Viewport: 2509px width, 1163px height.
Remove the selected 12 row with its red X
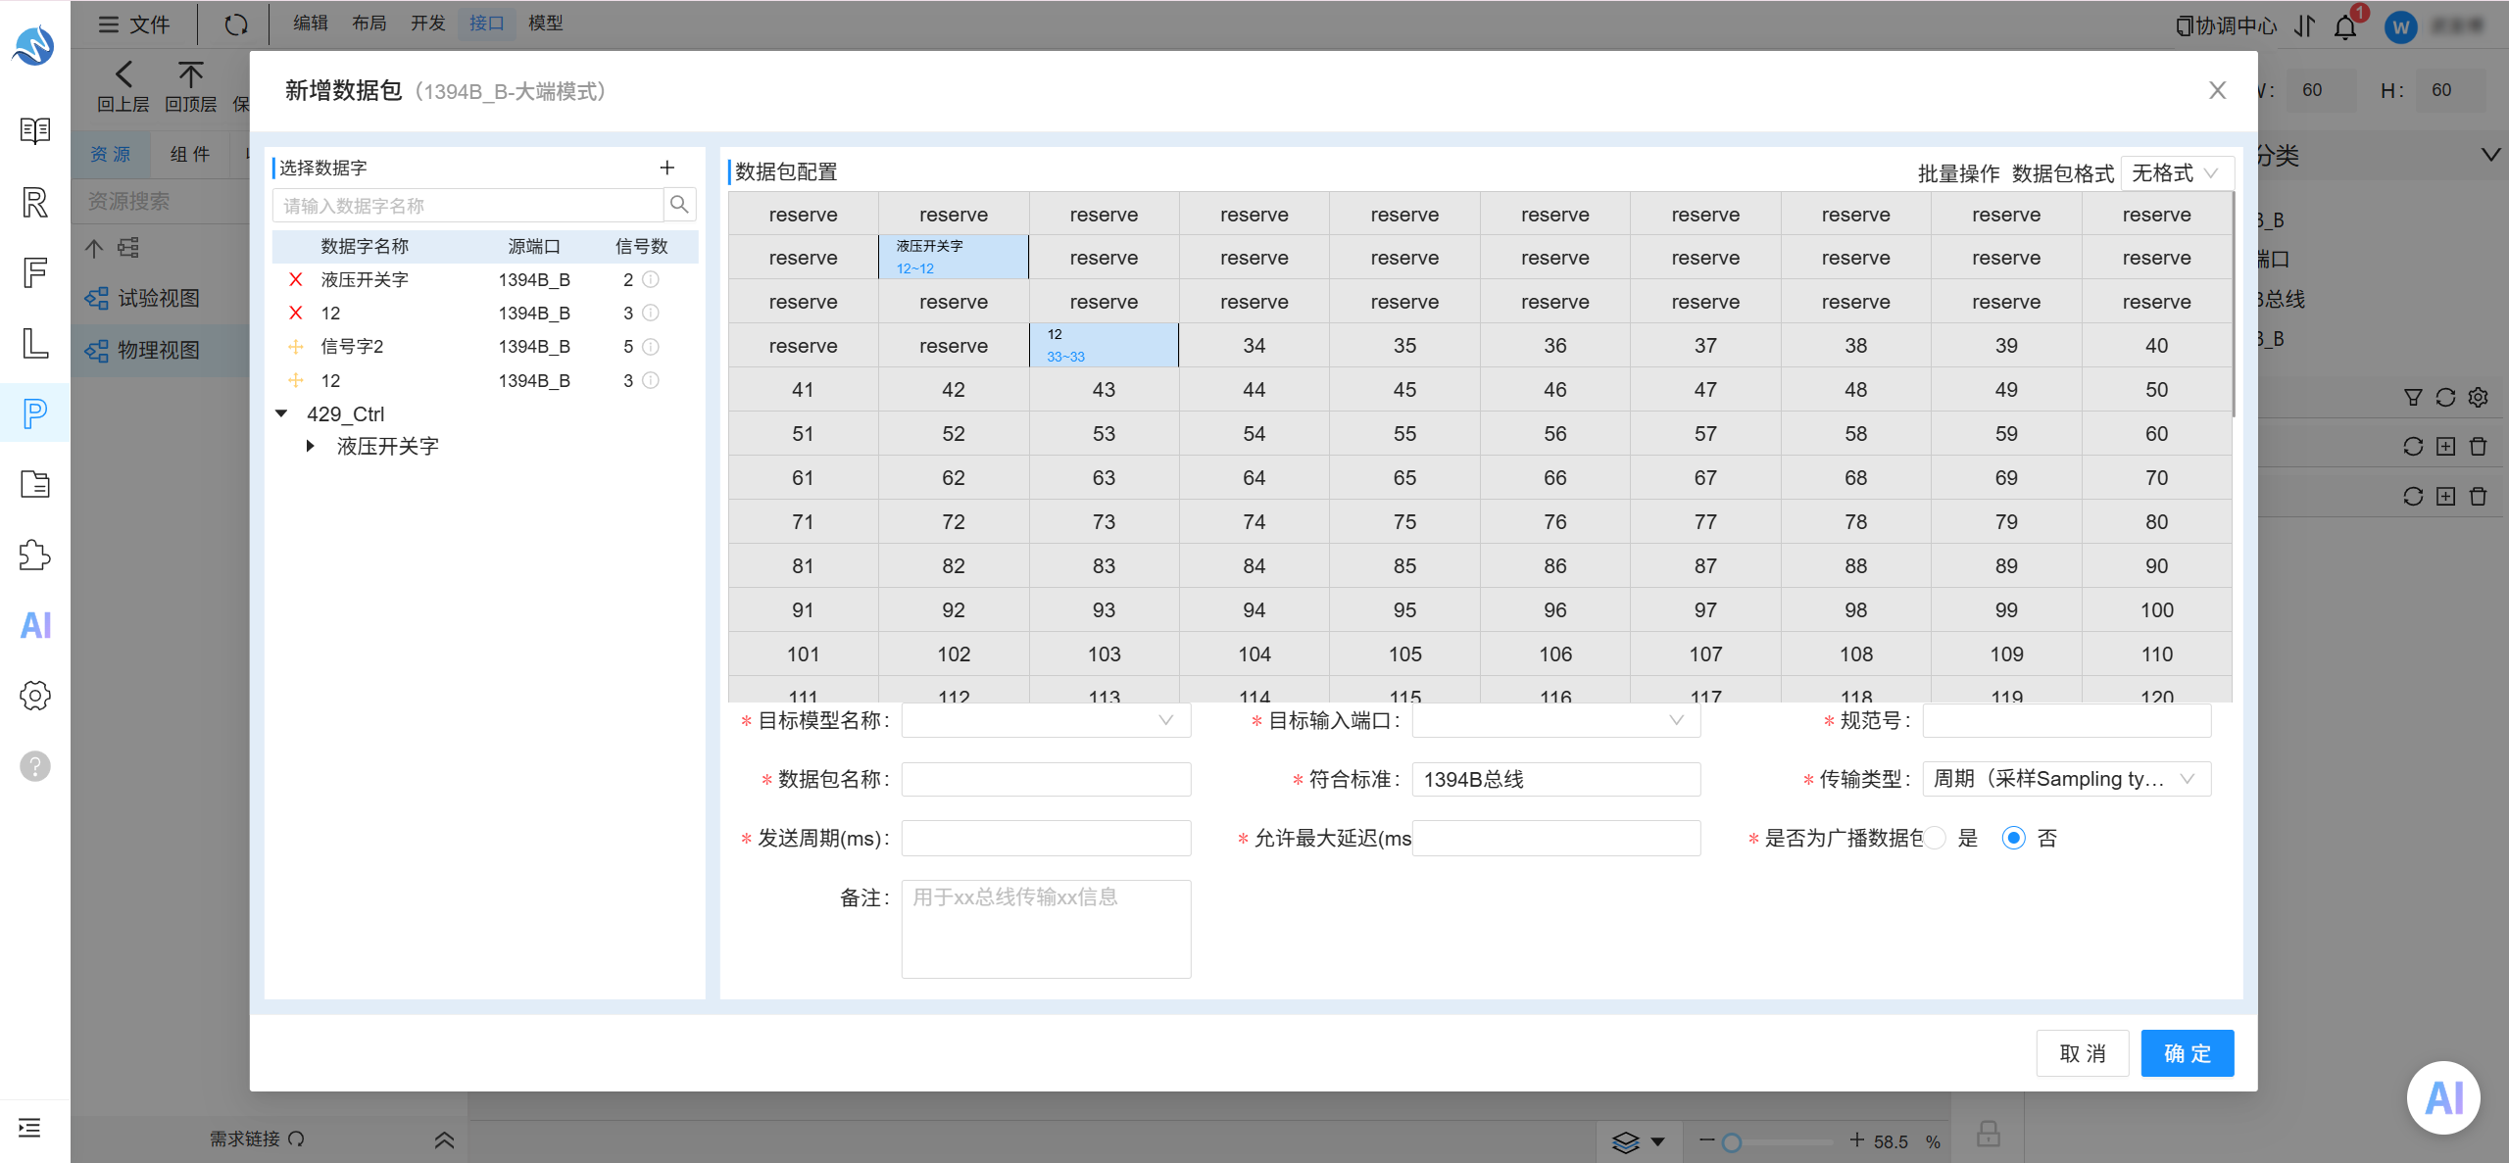point(295,313)
